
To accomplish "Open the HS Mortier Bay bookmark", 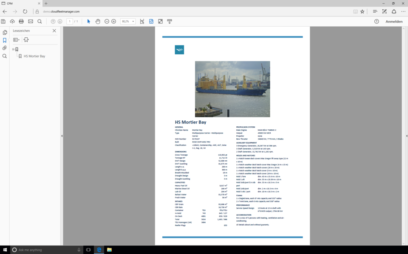I will [x=34, y=56].
